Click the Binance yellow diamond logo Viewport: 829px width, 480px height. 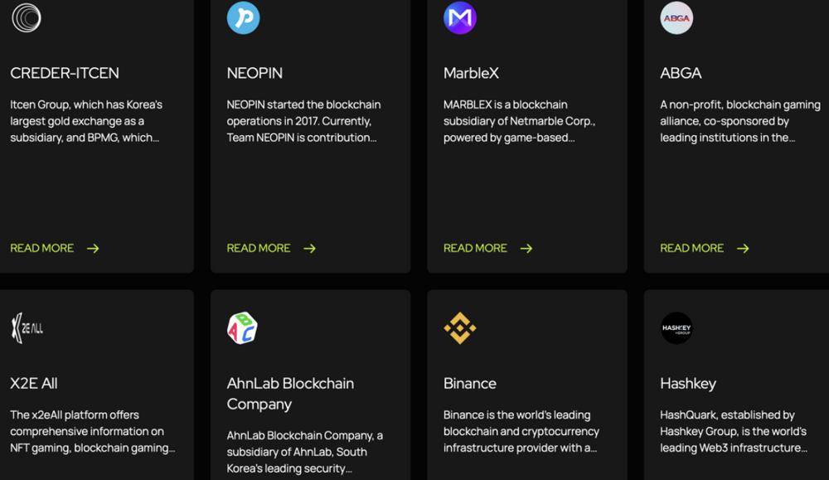[x=459, y=328]
